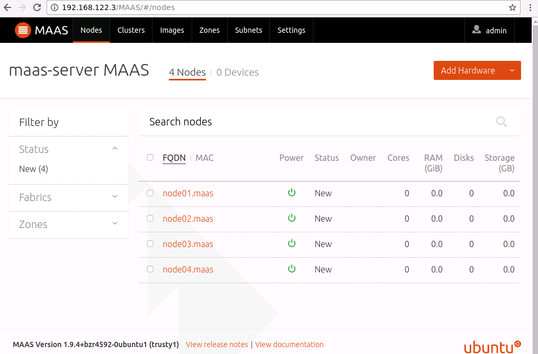Click the MAAS Version footer text
The width and height of the screenshot is (538, 354).
[96, 344]
